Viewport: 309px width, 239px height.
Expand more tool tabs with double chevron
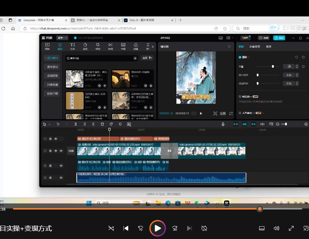click(x=153, y=47)
